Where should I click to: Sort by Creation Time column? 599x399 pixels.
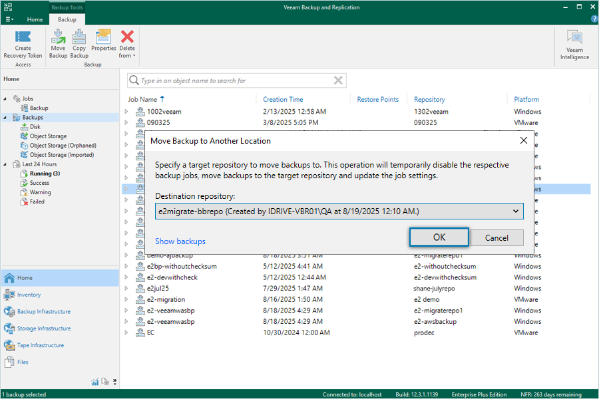(283, 99)
